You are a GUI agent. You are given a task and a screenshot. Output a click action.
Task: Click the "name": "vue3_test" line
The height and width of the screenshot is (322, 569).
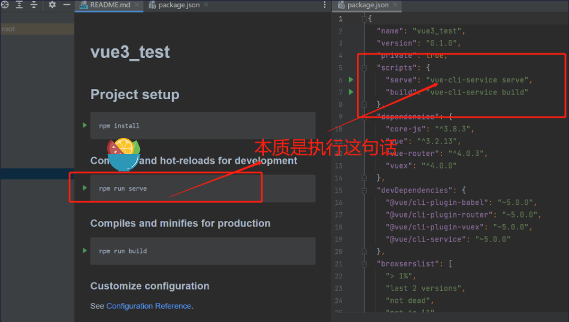click(x=421, y=31)
